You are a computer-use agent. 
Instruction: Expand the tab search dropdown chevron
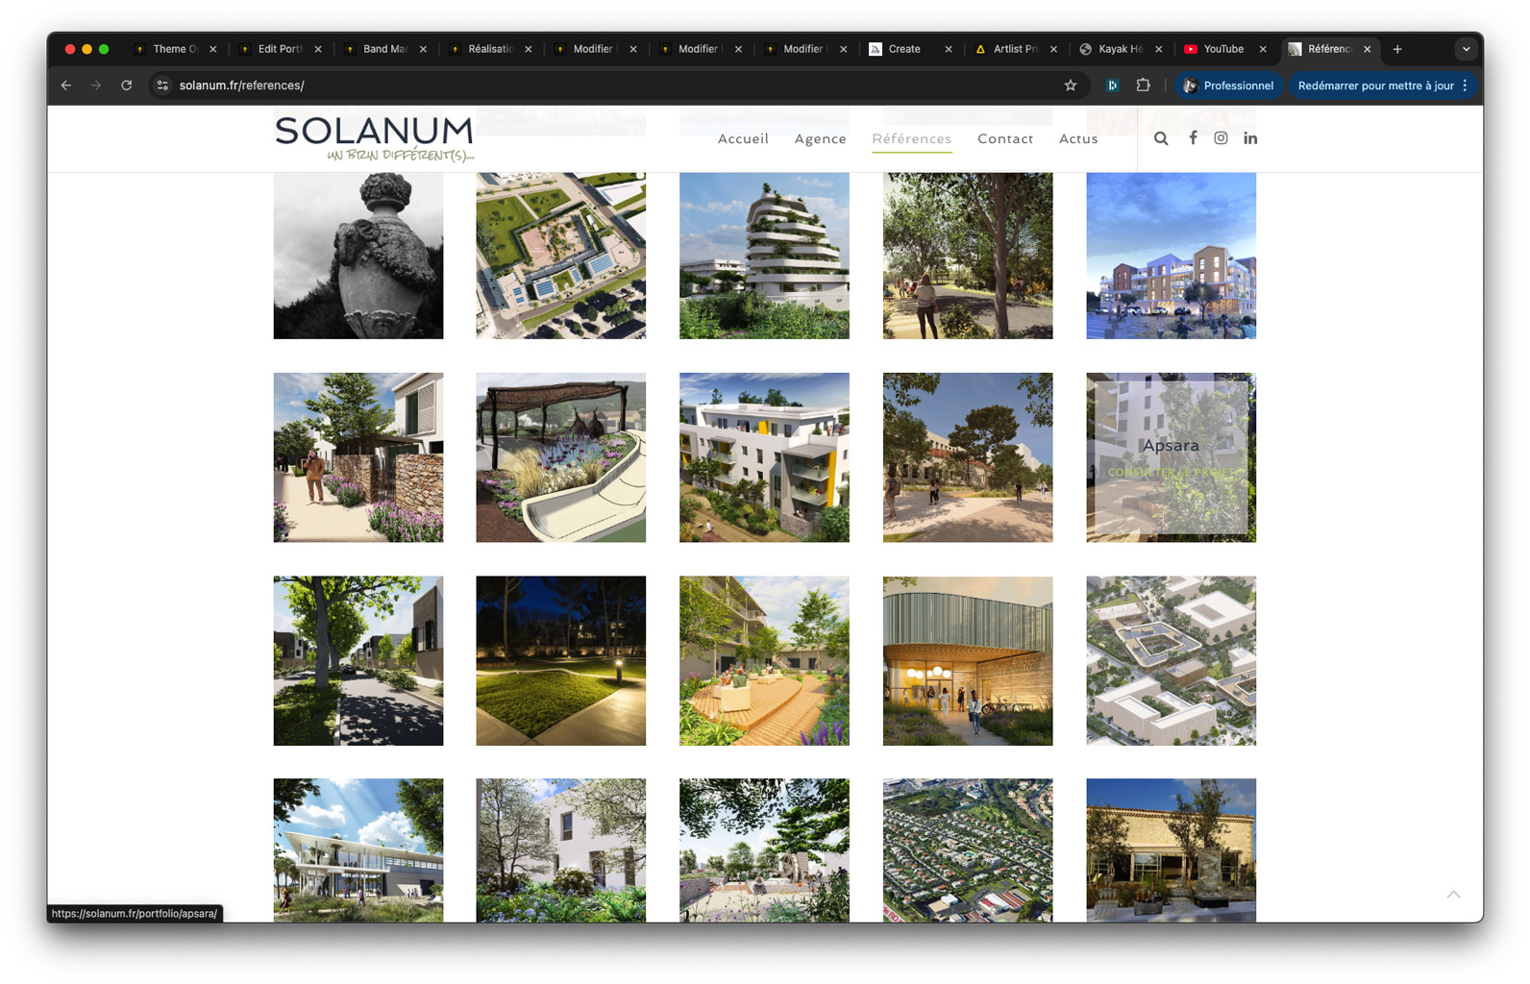click(x=1466, y=49)
